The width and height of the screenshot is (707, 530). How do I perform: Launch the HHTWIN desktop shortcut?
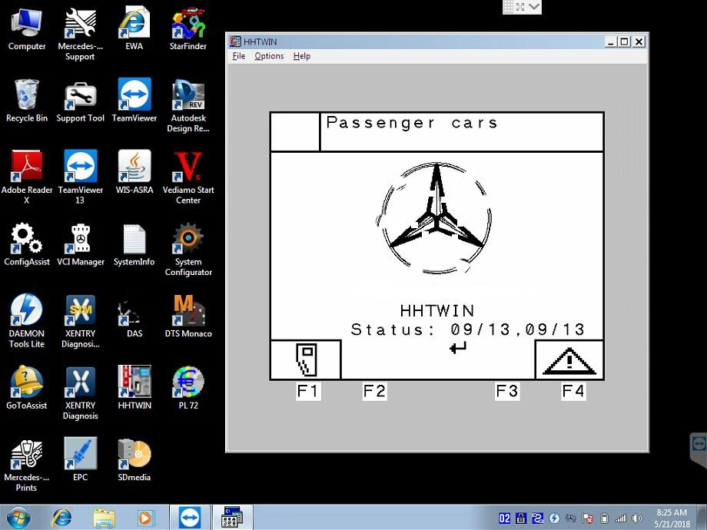[134, 388]
